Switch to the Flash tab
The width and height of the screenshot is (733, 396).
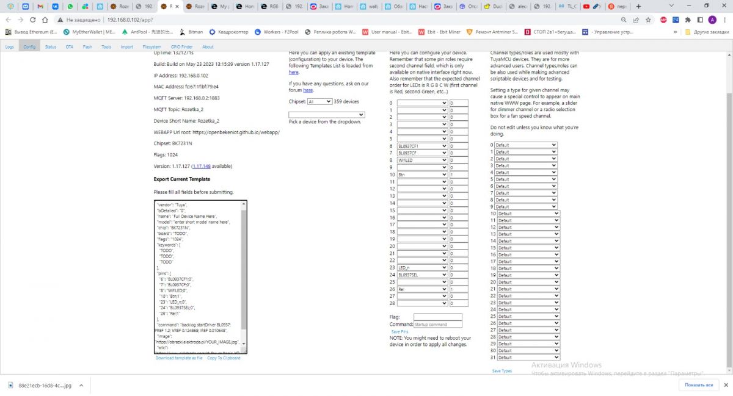tap(87, 46)
